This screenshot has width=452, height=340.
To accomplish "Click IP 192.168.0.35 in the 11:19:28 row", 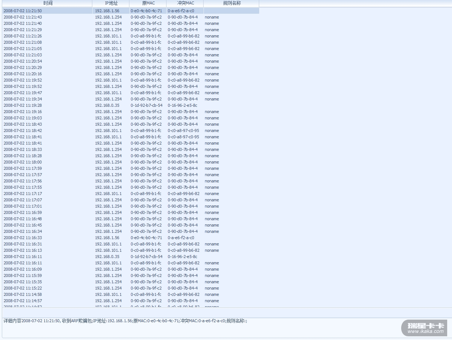I will pyautogui.click(x=107, y=105).
